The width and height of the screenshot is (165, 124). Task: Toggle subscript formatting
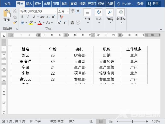tap(48, 17)
